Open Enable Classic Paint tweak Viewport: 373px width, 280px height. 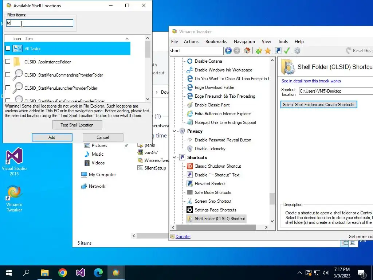pos(212,105)
